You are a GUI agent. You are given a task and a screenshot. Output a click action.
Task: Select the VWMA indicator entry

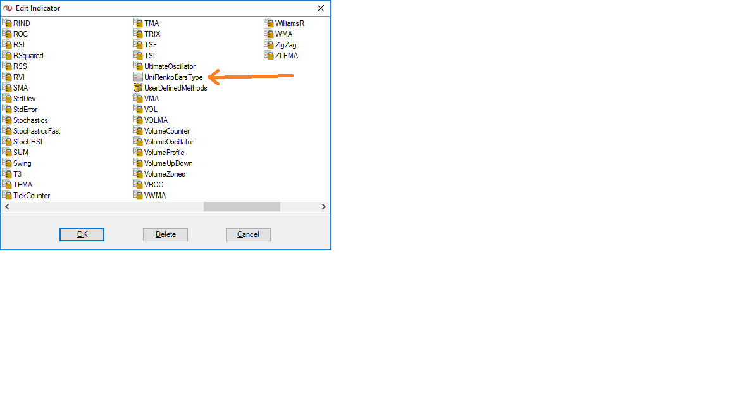point(155,196)
